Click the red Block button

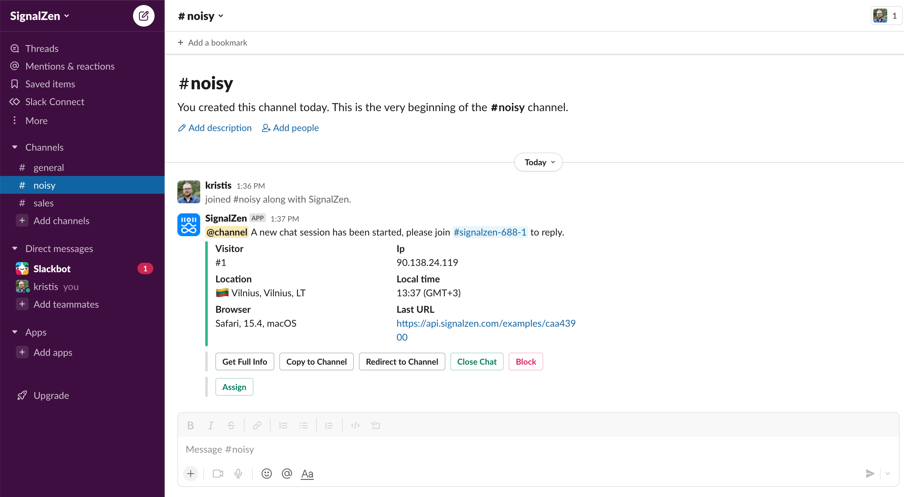tap(526, 362)
